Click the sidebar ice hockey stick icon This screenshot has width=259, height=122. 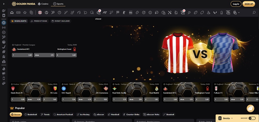[4, 47]
